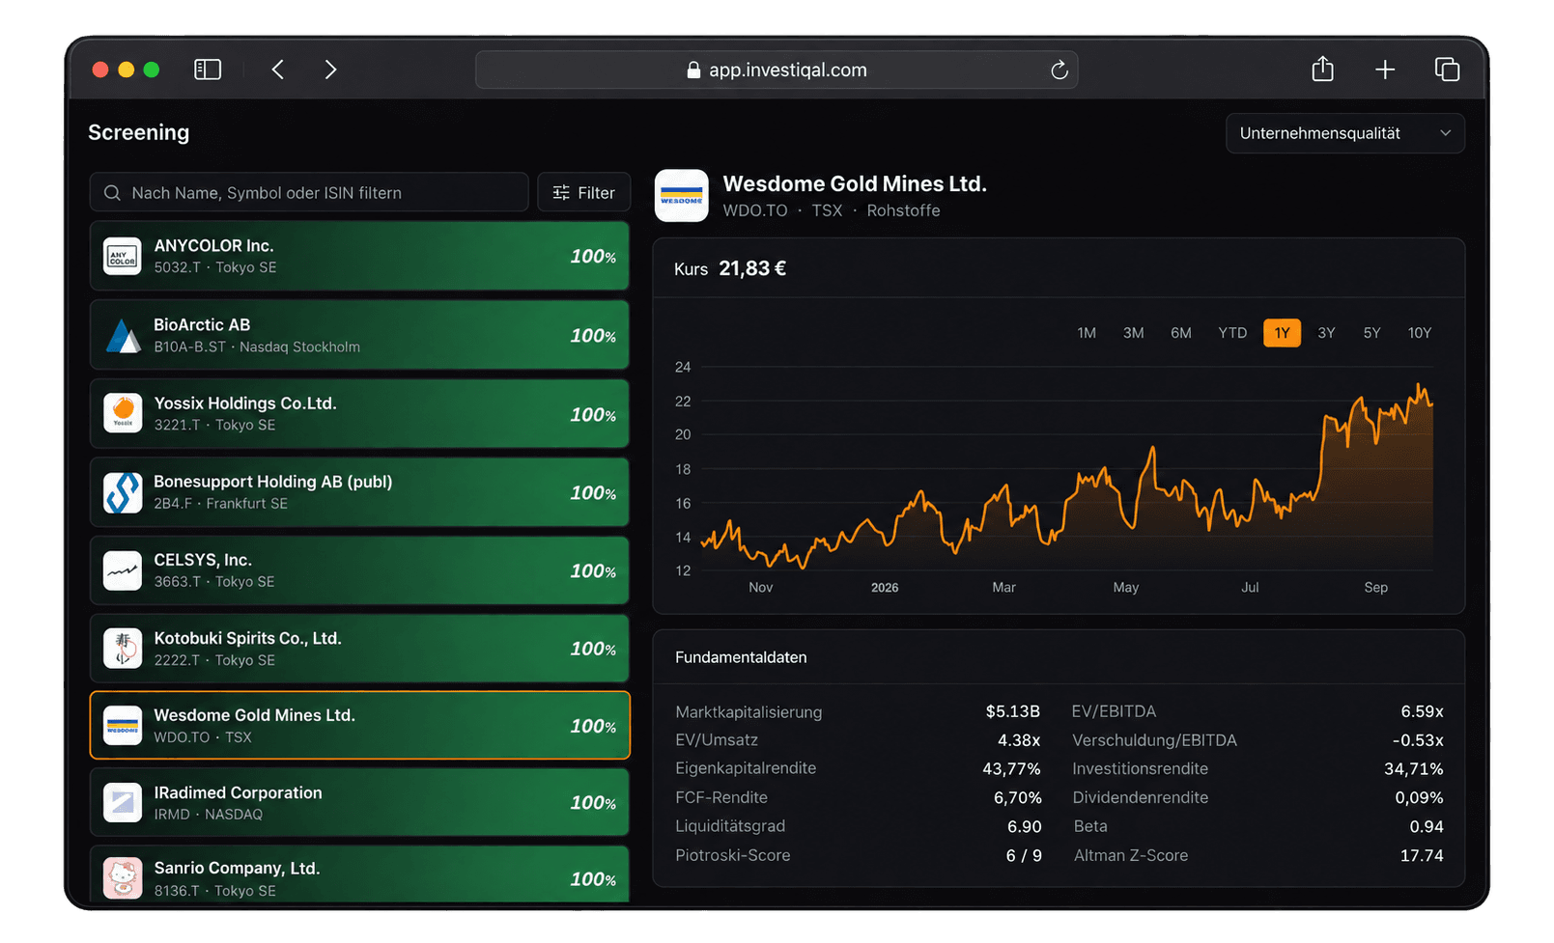This screenshot has height=943, width=1554.
Task: Show tab overview icon
Action: pos(1447,69)
